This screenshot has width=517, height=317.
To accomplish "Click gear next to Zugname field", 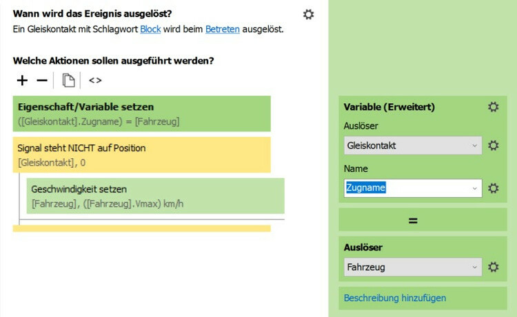I will pos(493,188).
